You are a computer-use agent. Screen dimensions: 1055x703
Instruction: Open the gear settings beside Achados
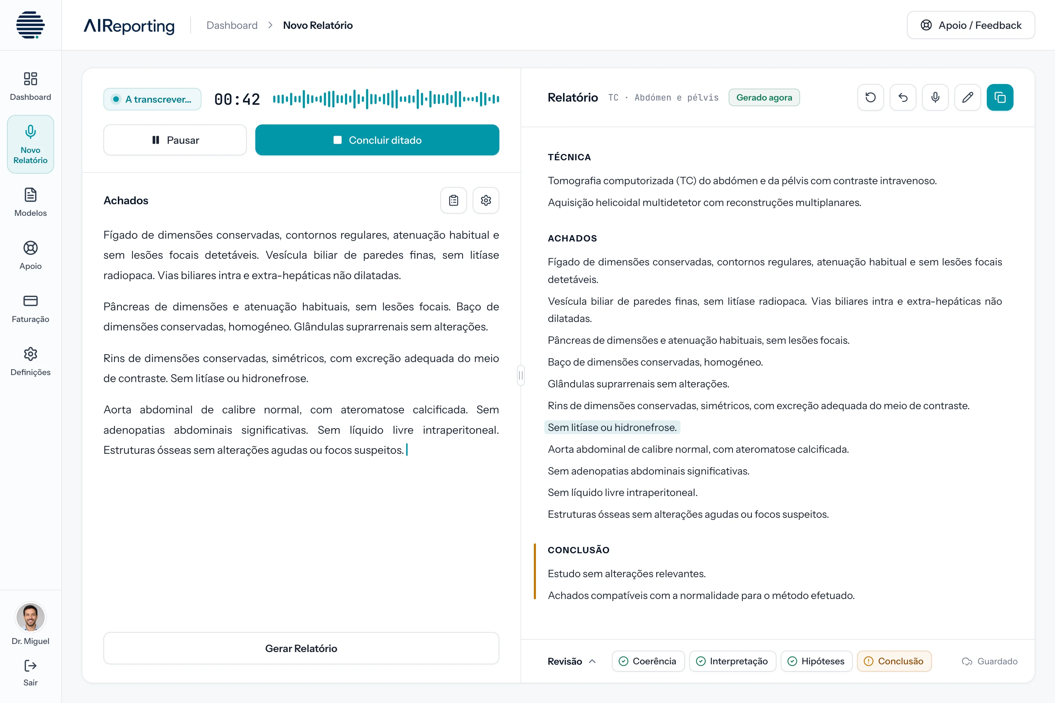[x=486, y=200]
